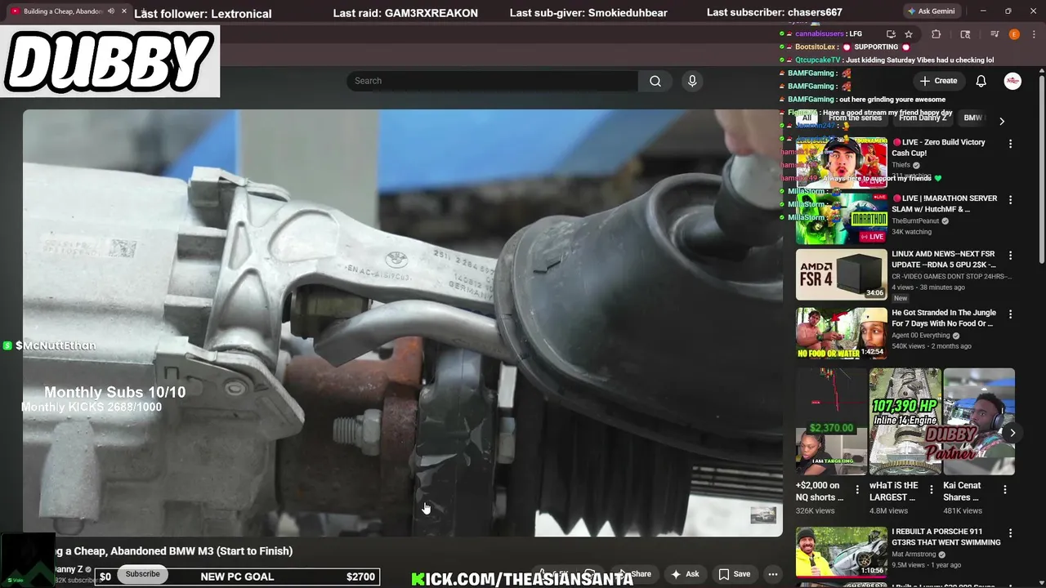This screenshot has width=1046, height=588.
Task: Open the Kai Cenat Shorts thumbnail
Action: pos(979,421)
